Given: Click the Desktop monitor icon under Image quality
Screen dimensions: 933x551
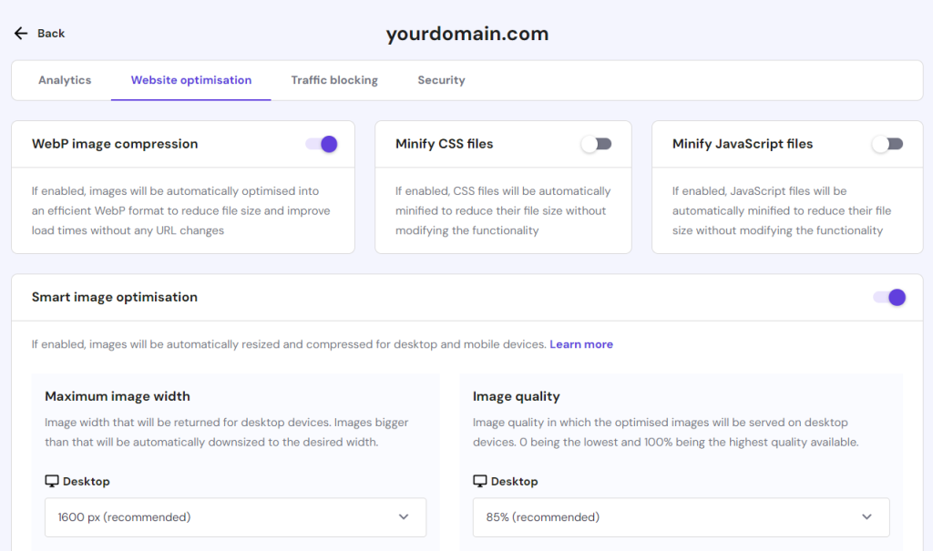Looking at the screenshot, I should click(x=480, y=481).
